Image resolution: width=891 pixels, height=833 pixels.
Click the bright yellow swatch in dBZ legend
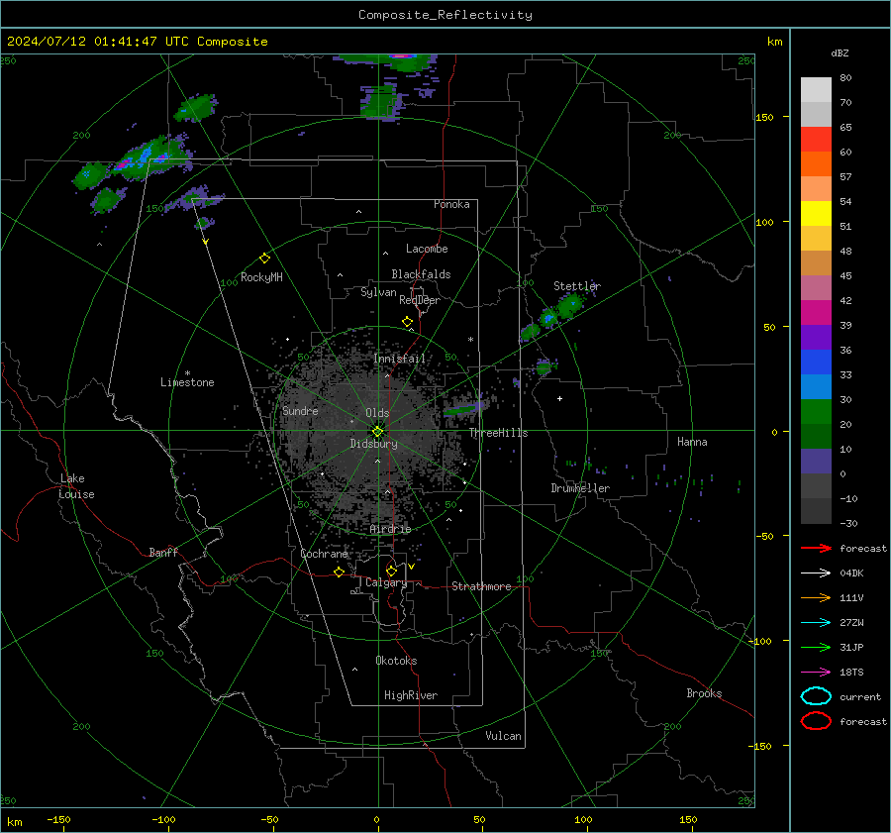tap(816, 214)
